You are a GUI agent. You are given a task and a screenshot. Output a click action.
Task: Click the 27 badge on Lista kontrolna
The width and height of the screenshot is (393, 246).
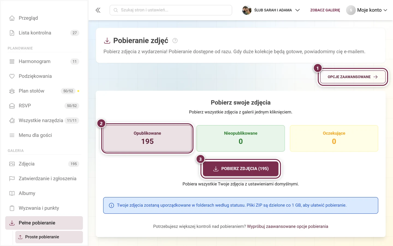pyautogui.click(x=75, y=33)
